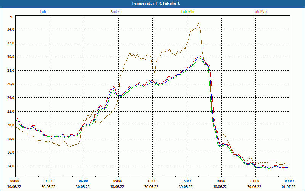
Task: Click the 22,0 y-axis value
Action: click(11, 112)
